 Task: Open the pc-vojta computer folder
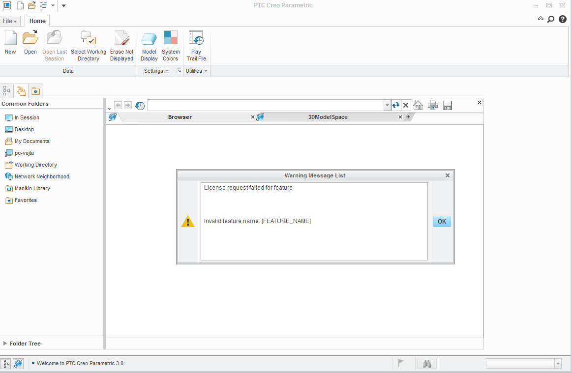[x=19, y=153]
